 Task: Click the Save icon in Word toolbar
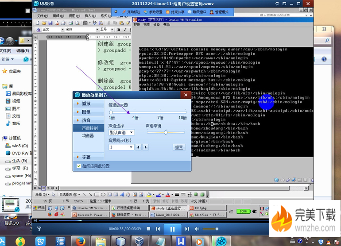pos(50,23)
